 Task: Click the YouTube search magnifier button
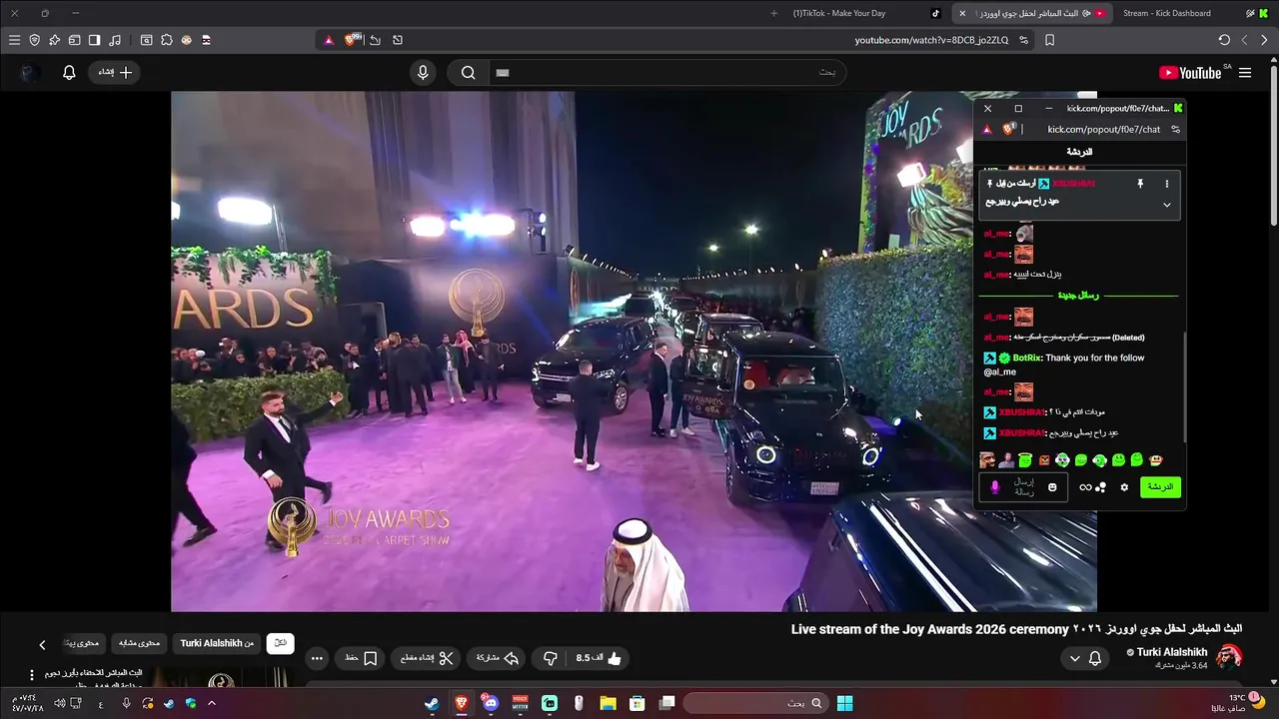[468, 72]
